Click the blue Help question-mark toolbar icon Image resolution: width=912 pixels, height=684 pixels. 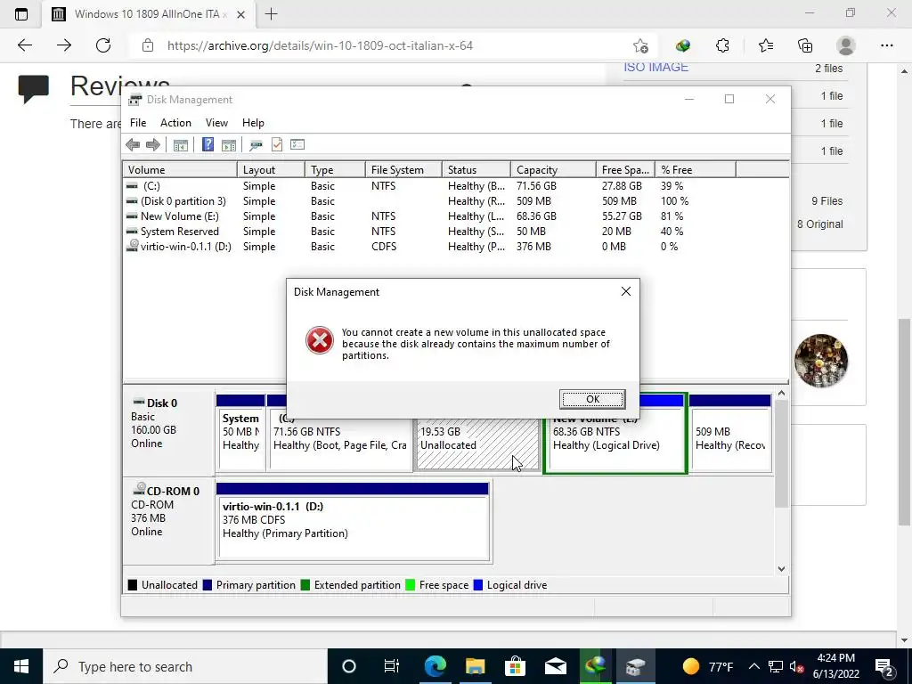pos(208,145)
